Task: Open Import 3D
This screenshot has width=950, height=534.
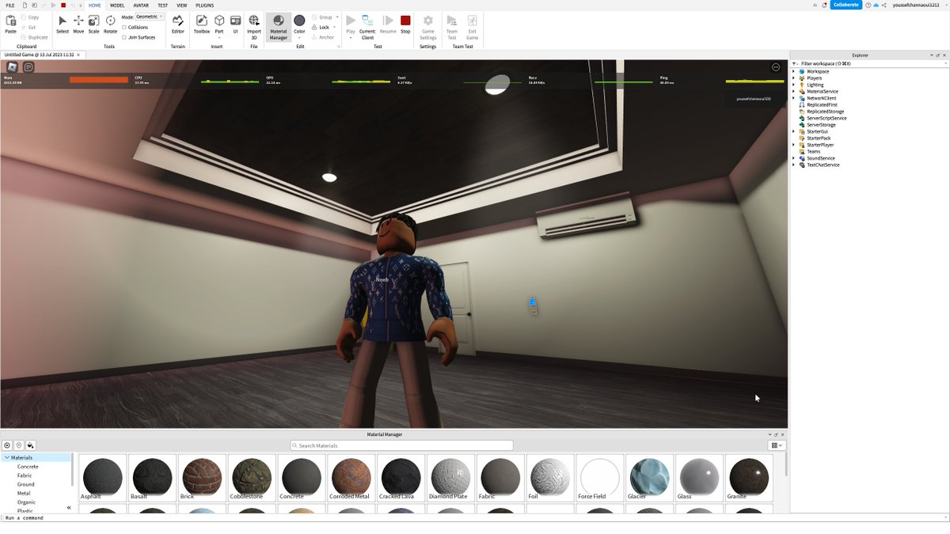Action: (x=254, y=26)
